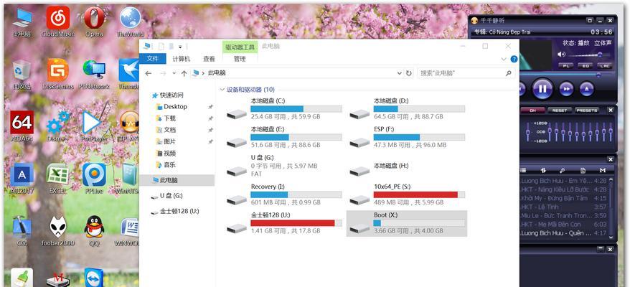Mute the player using the speaker icon
The image size is (630, 287).
tap(561, 55)
